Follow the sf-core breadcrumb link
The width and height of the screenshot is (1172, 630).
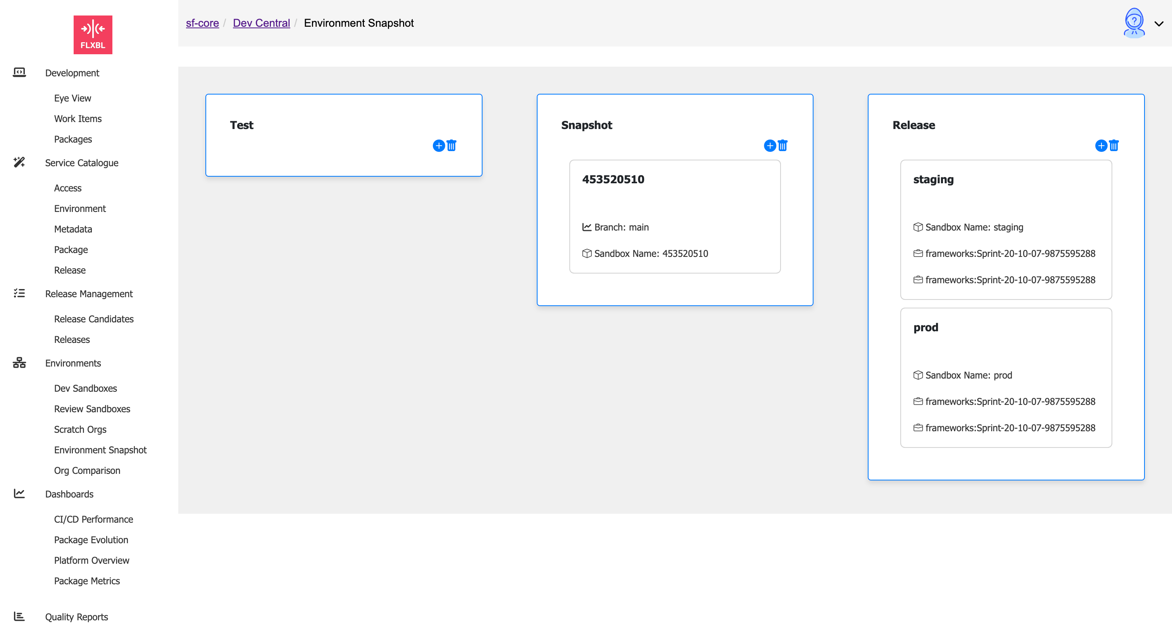(x=202, y=23)
